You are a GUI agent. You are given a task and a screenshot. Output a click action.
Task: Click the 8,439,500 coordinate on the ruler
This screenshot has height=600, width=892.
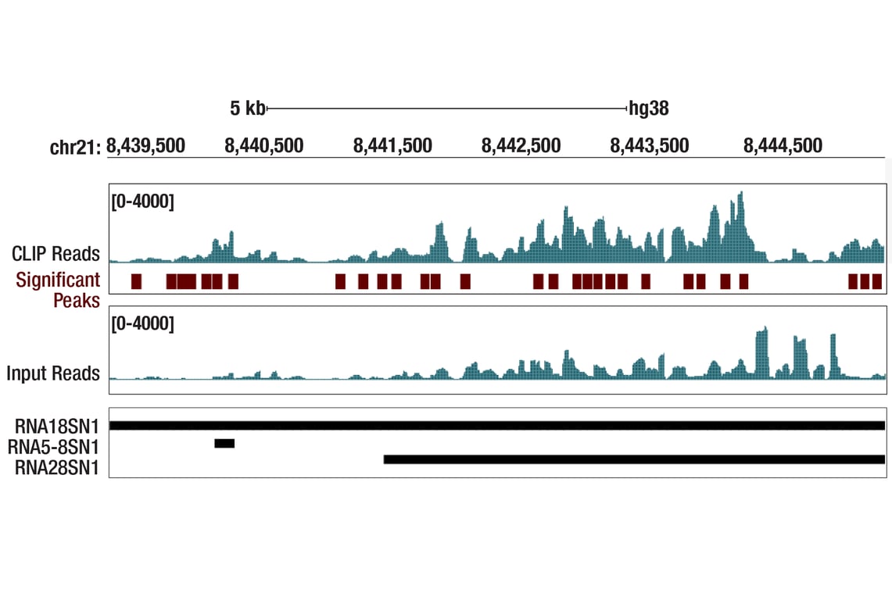(145, 146)
